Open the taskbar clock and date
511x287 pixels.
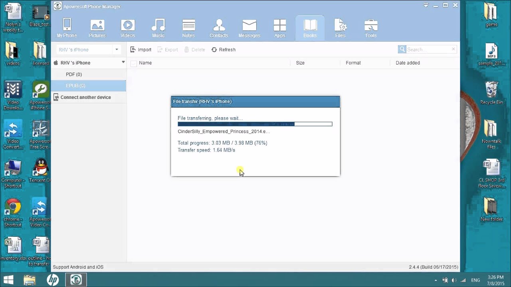(x=495, y=280)
